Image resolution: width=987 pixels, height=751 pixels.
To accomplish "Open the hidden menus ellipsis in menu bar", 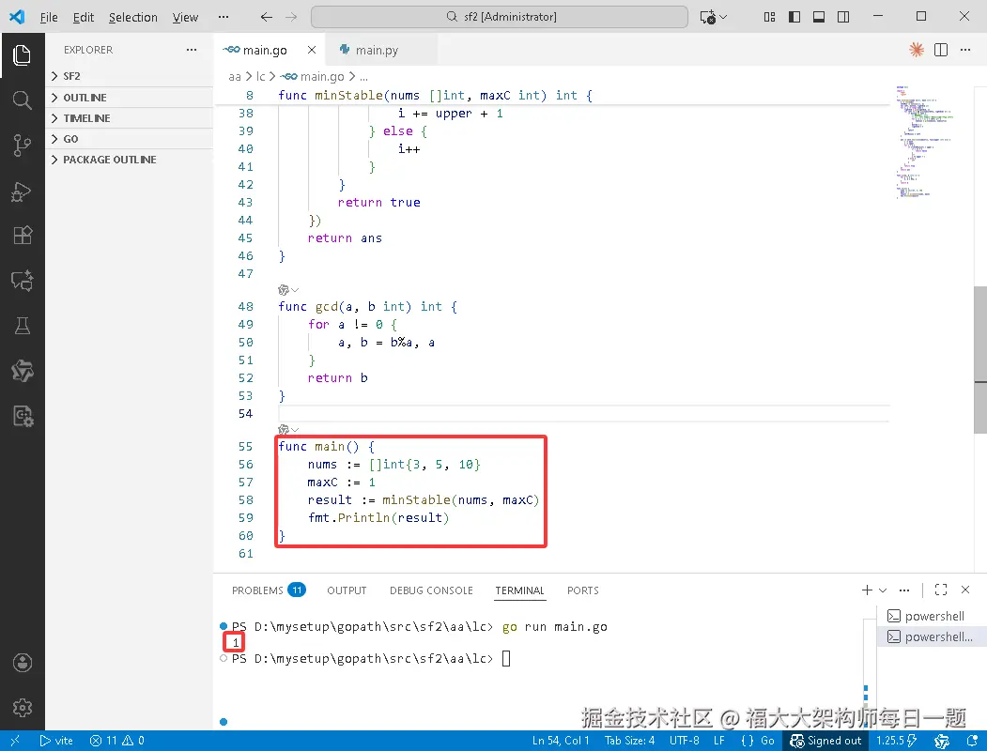I will [224, 17].
